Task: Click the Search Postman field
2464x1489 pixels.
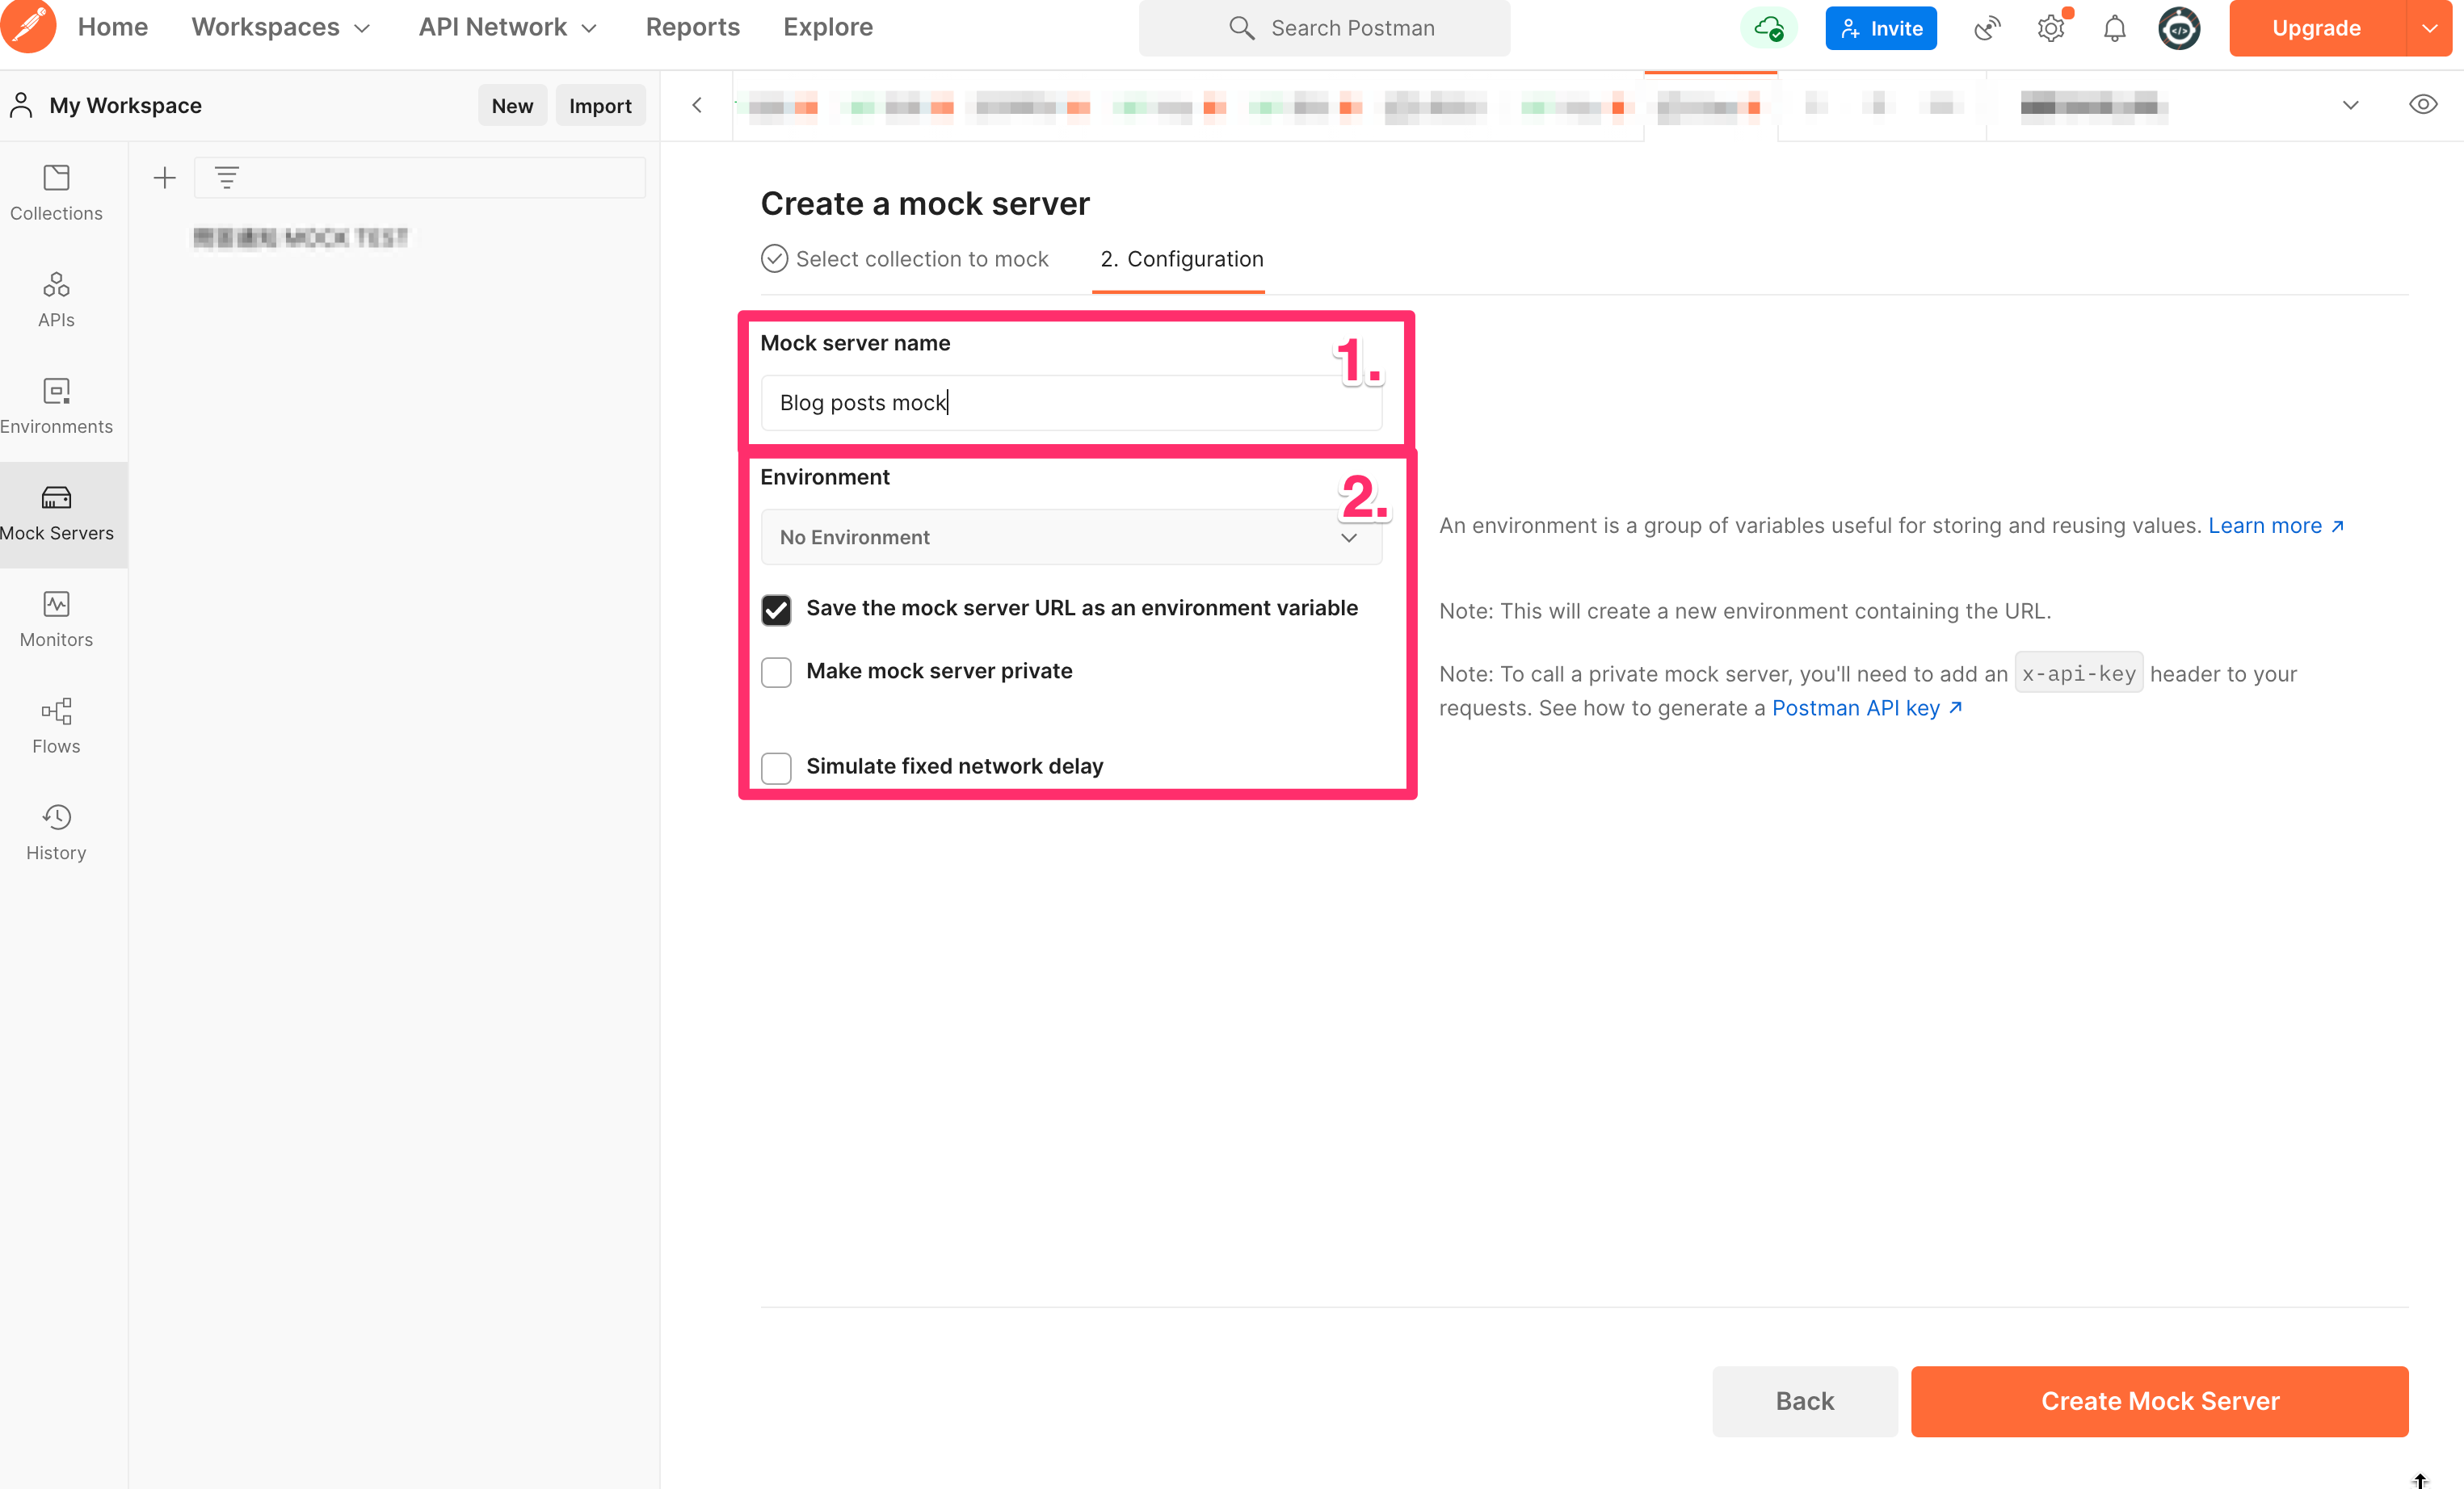Action: pyautogui.click(x=1324, y=28)
